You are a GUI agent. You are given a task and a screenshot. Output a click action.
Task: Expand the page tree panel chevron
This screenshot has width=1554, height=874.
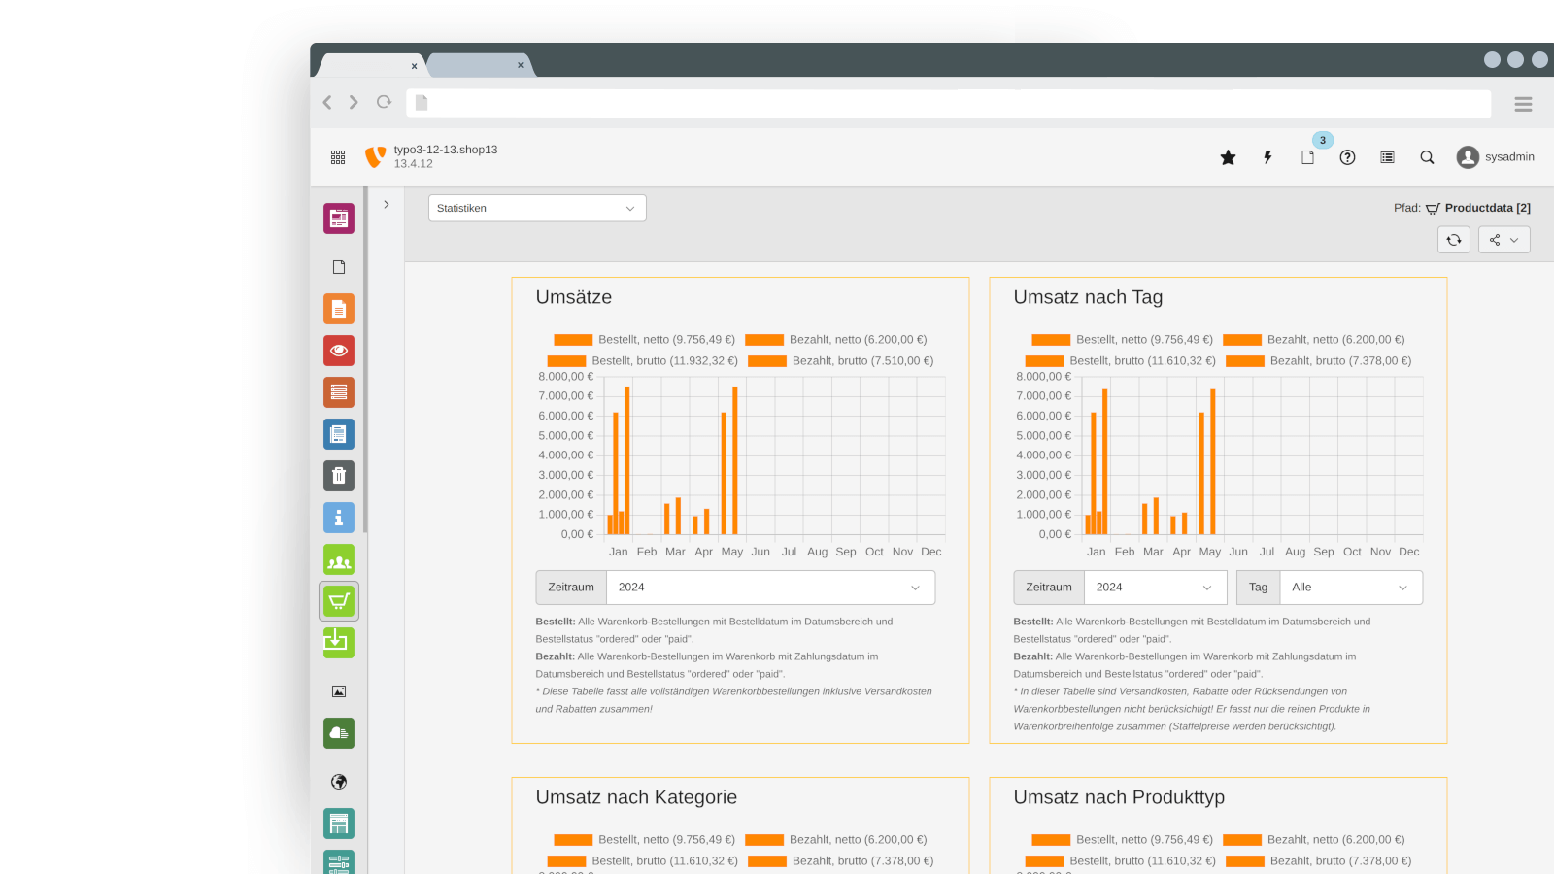(x=387, y=205)
